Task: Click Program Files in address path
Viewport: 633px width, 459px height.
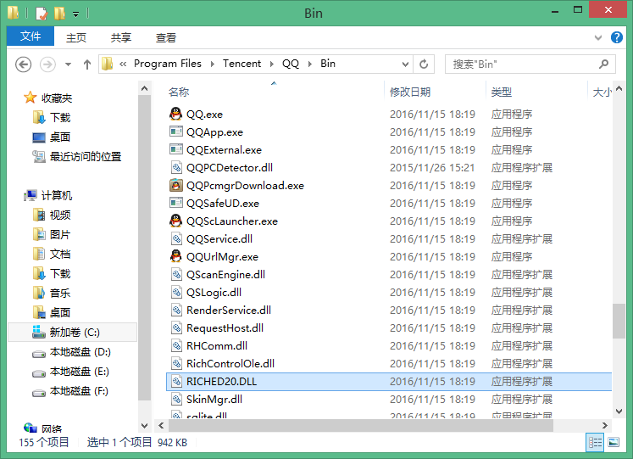Action: pyautogui.click(x=168, y=64)
